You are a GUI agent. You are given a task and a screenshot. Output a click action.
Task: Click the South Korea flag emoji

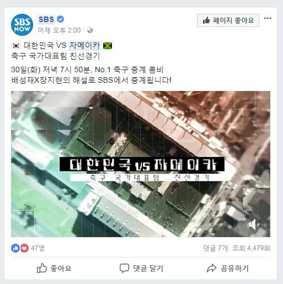point(16,46)
